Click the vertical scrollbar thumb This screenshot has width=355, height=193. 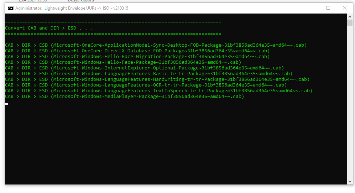350,23
